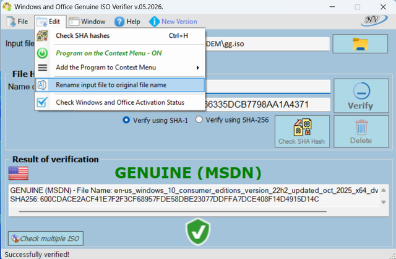Click the green shield checkmark icon

(198, 232)
